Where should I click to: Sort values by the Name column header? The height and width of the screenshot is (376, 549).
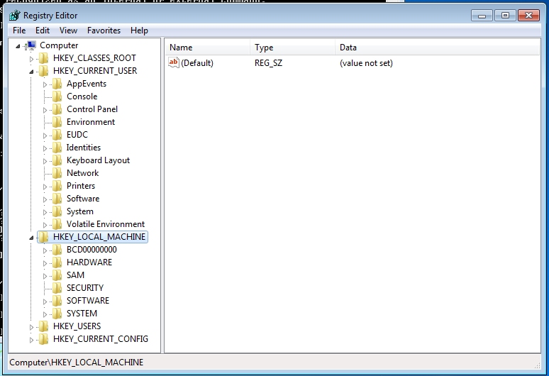point(208,48)
